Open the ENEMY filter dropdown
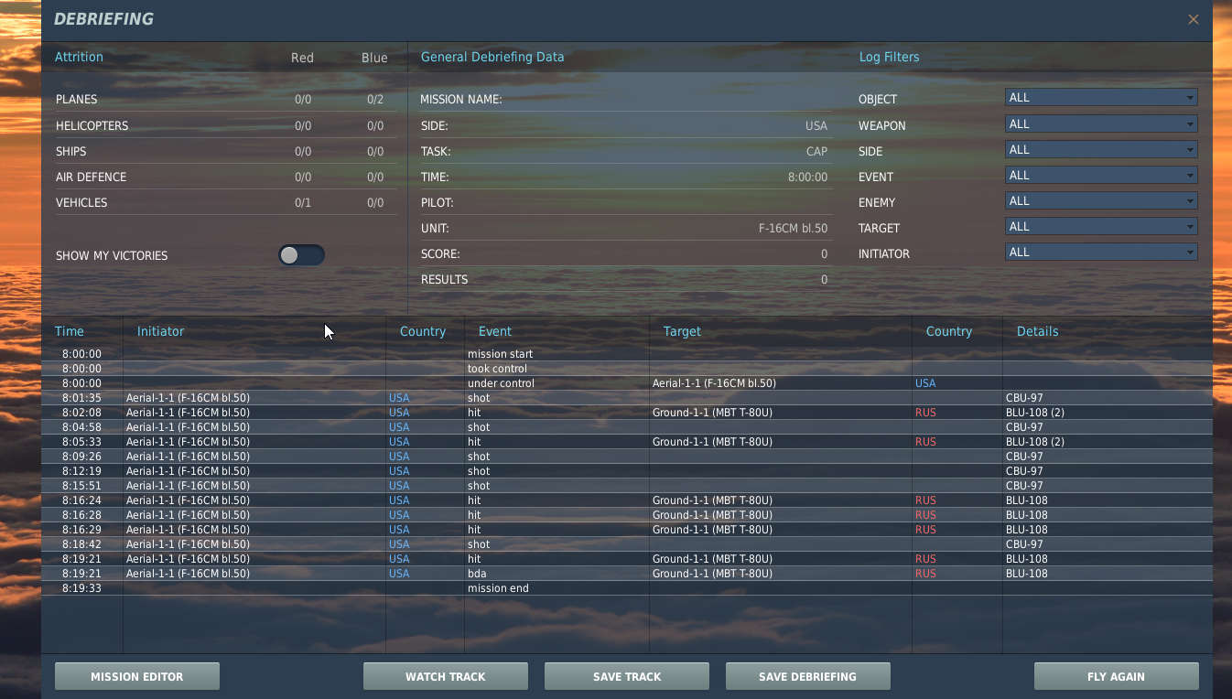 pos(1101,201)
